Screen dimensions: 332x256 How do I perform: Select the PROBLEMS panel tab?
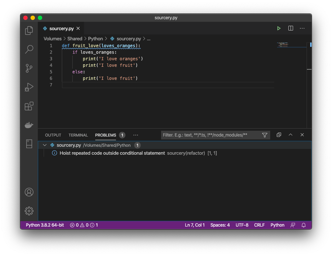pos(105,135)
